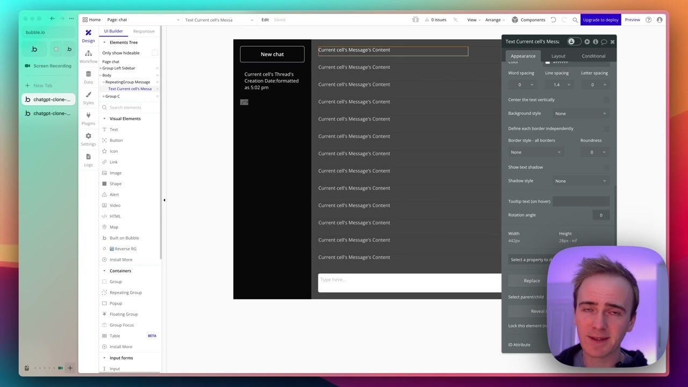Open the Word spacing dropdown

point(521,84)
